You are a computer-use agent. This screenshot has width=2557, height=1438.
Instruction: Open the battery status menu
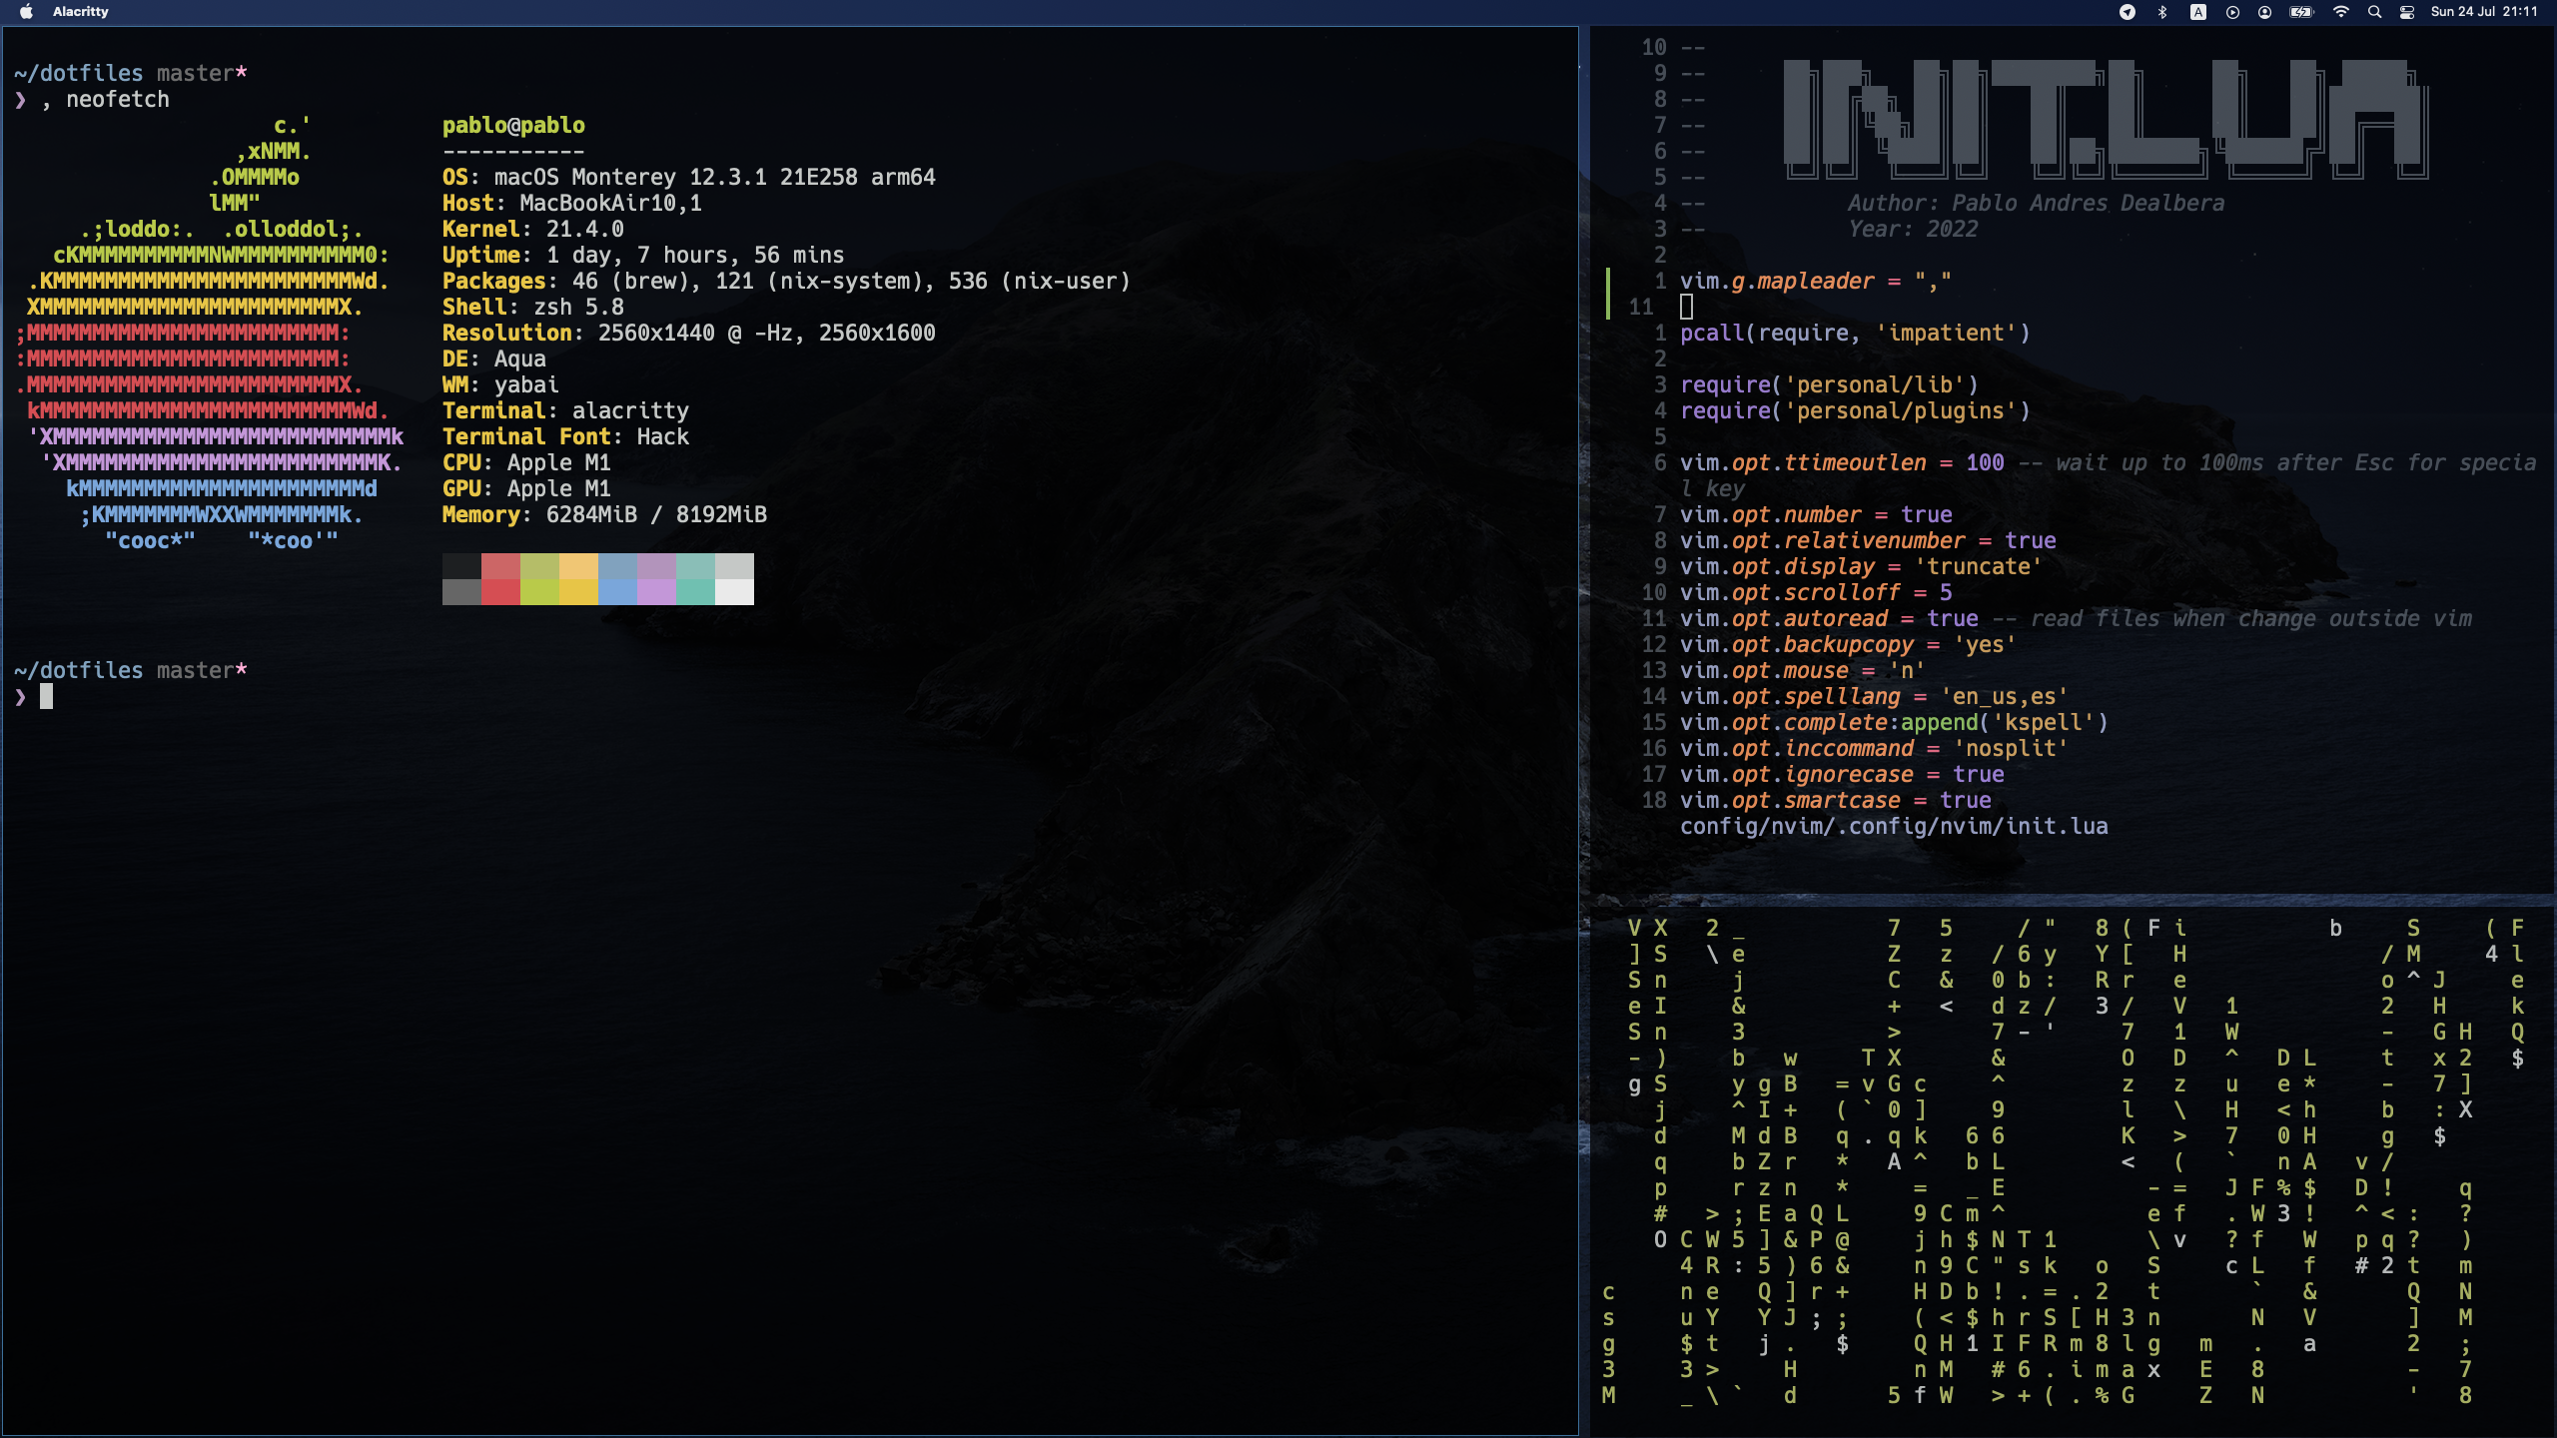point(2301,12)
